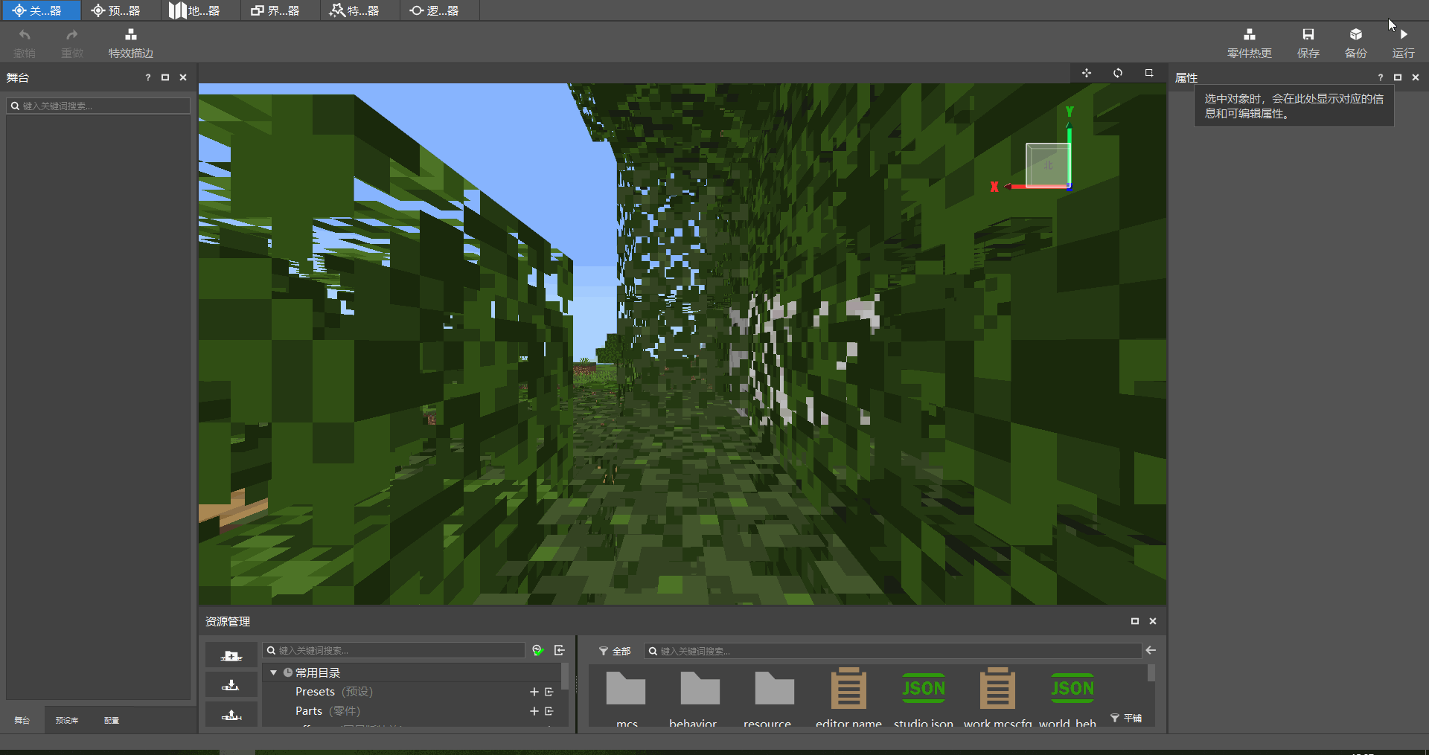
Task: Click the file browser scrollbar
Action: coord(1151,673)
